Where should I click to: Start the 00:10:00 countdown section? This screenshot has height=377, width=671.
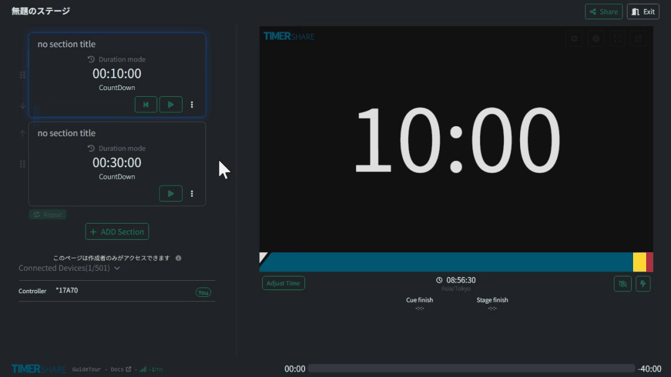coord(170,104)
